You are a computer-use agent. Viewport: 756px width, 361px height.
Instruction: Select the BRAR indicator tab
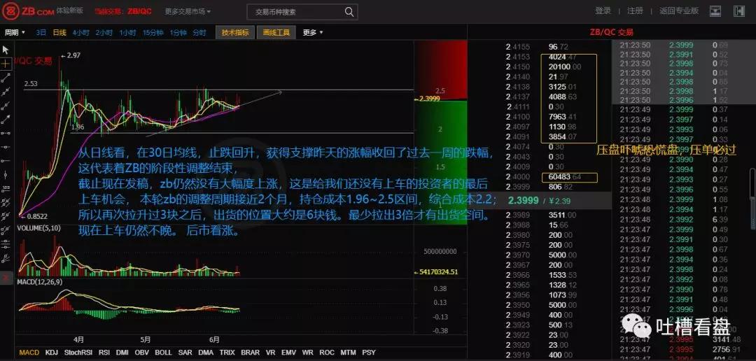pyautogui.click(x=250, y=353)
